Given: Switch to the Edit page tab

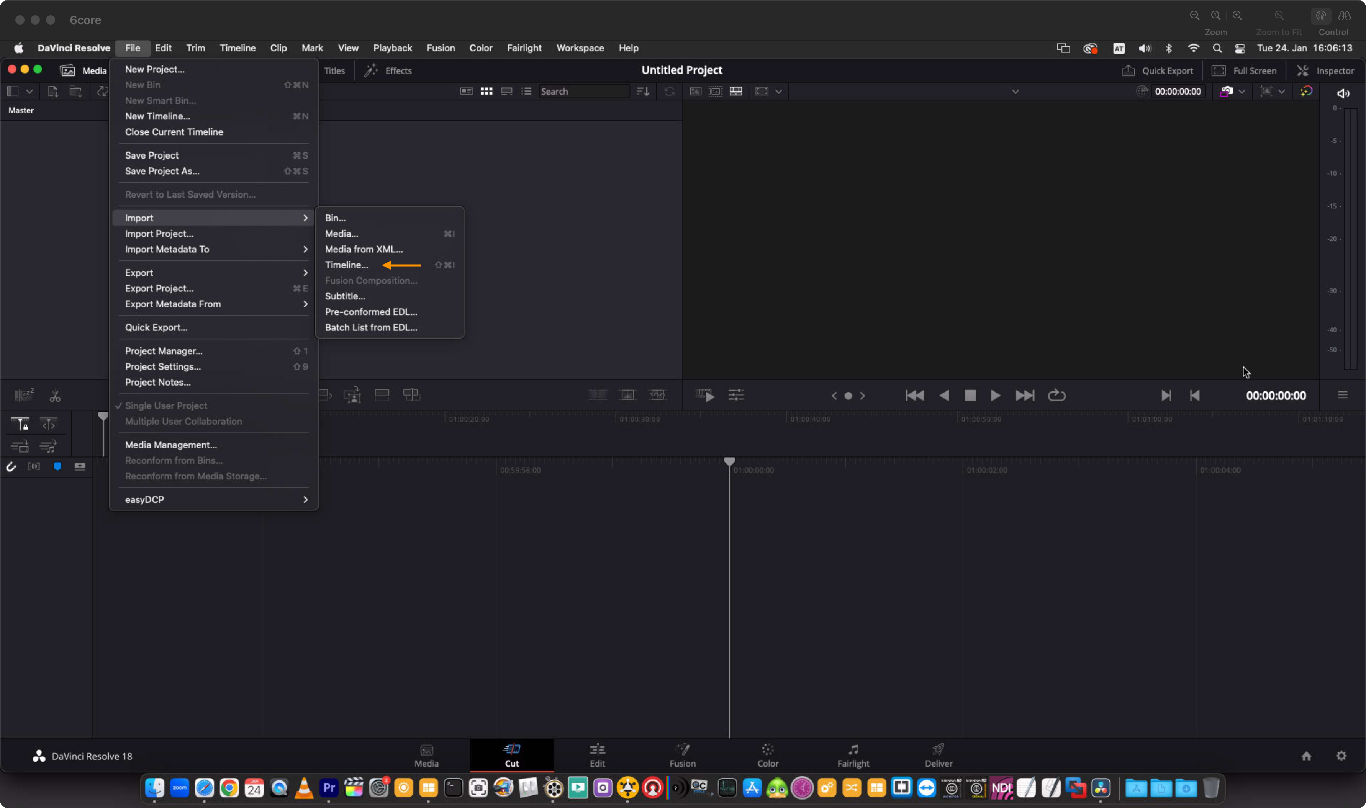Looking at the screenshot, I should coord(597,755).
